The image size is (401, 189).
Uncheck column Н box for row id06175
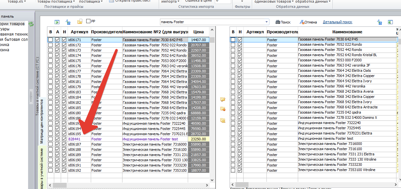(64, 61)
